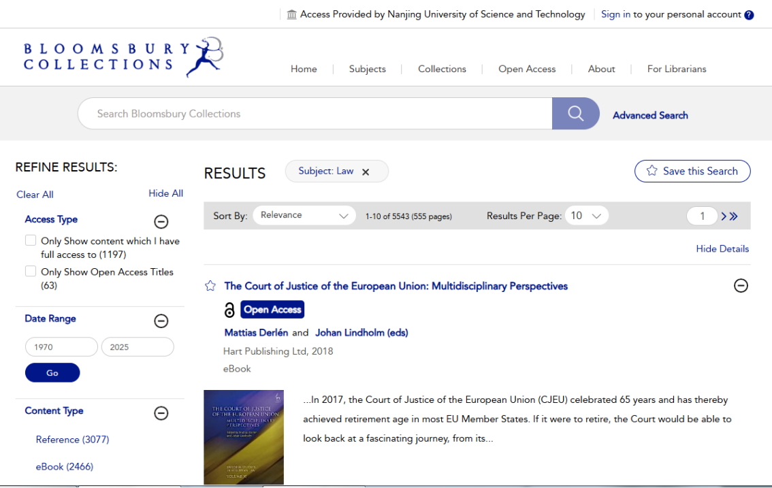The height and width of the screenshot is (488, 772).
Task: Click the page number field
Action: tap(702, 216)
